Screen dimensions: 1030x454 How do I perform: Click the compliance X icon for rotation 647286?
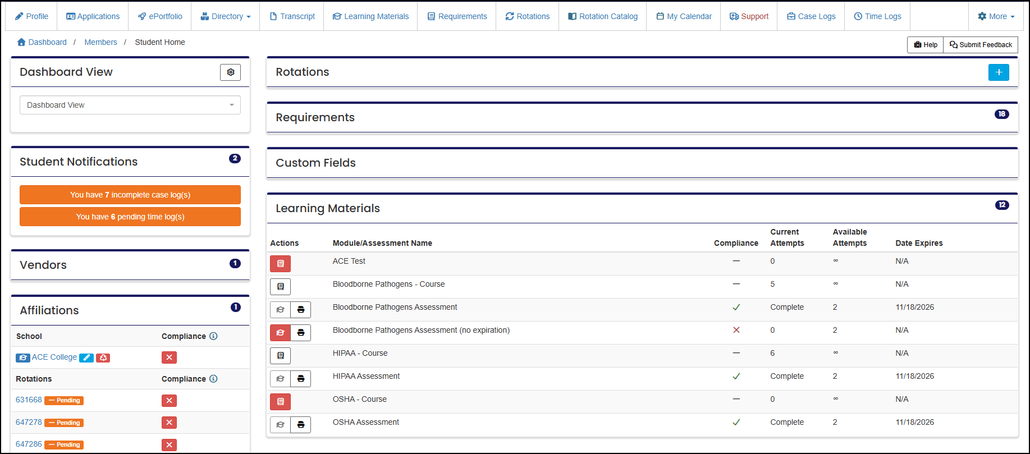point(169,445)
